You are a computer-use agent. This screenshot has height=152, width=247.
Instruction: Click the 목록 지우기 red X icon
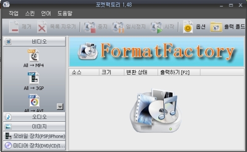(42, 27)
